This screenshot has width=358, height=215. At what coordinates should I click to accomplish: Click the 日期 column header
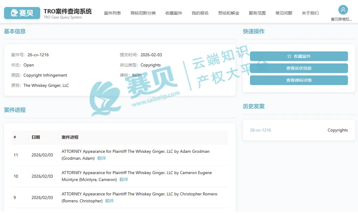point(36,137)
